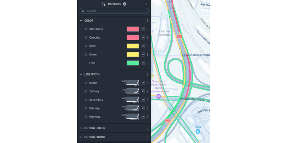Open Queuing row more options
This screenshot has width=287, height=143.
[x=148, y=38]
